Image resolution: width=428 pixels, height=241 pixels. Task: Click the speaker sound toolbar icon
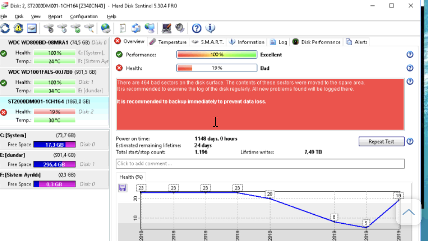pos(180,28)
